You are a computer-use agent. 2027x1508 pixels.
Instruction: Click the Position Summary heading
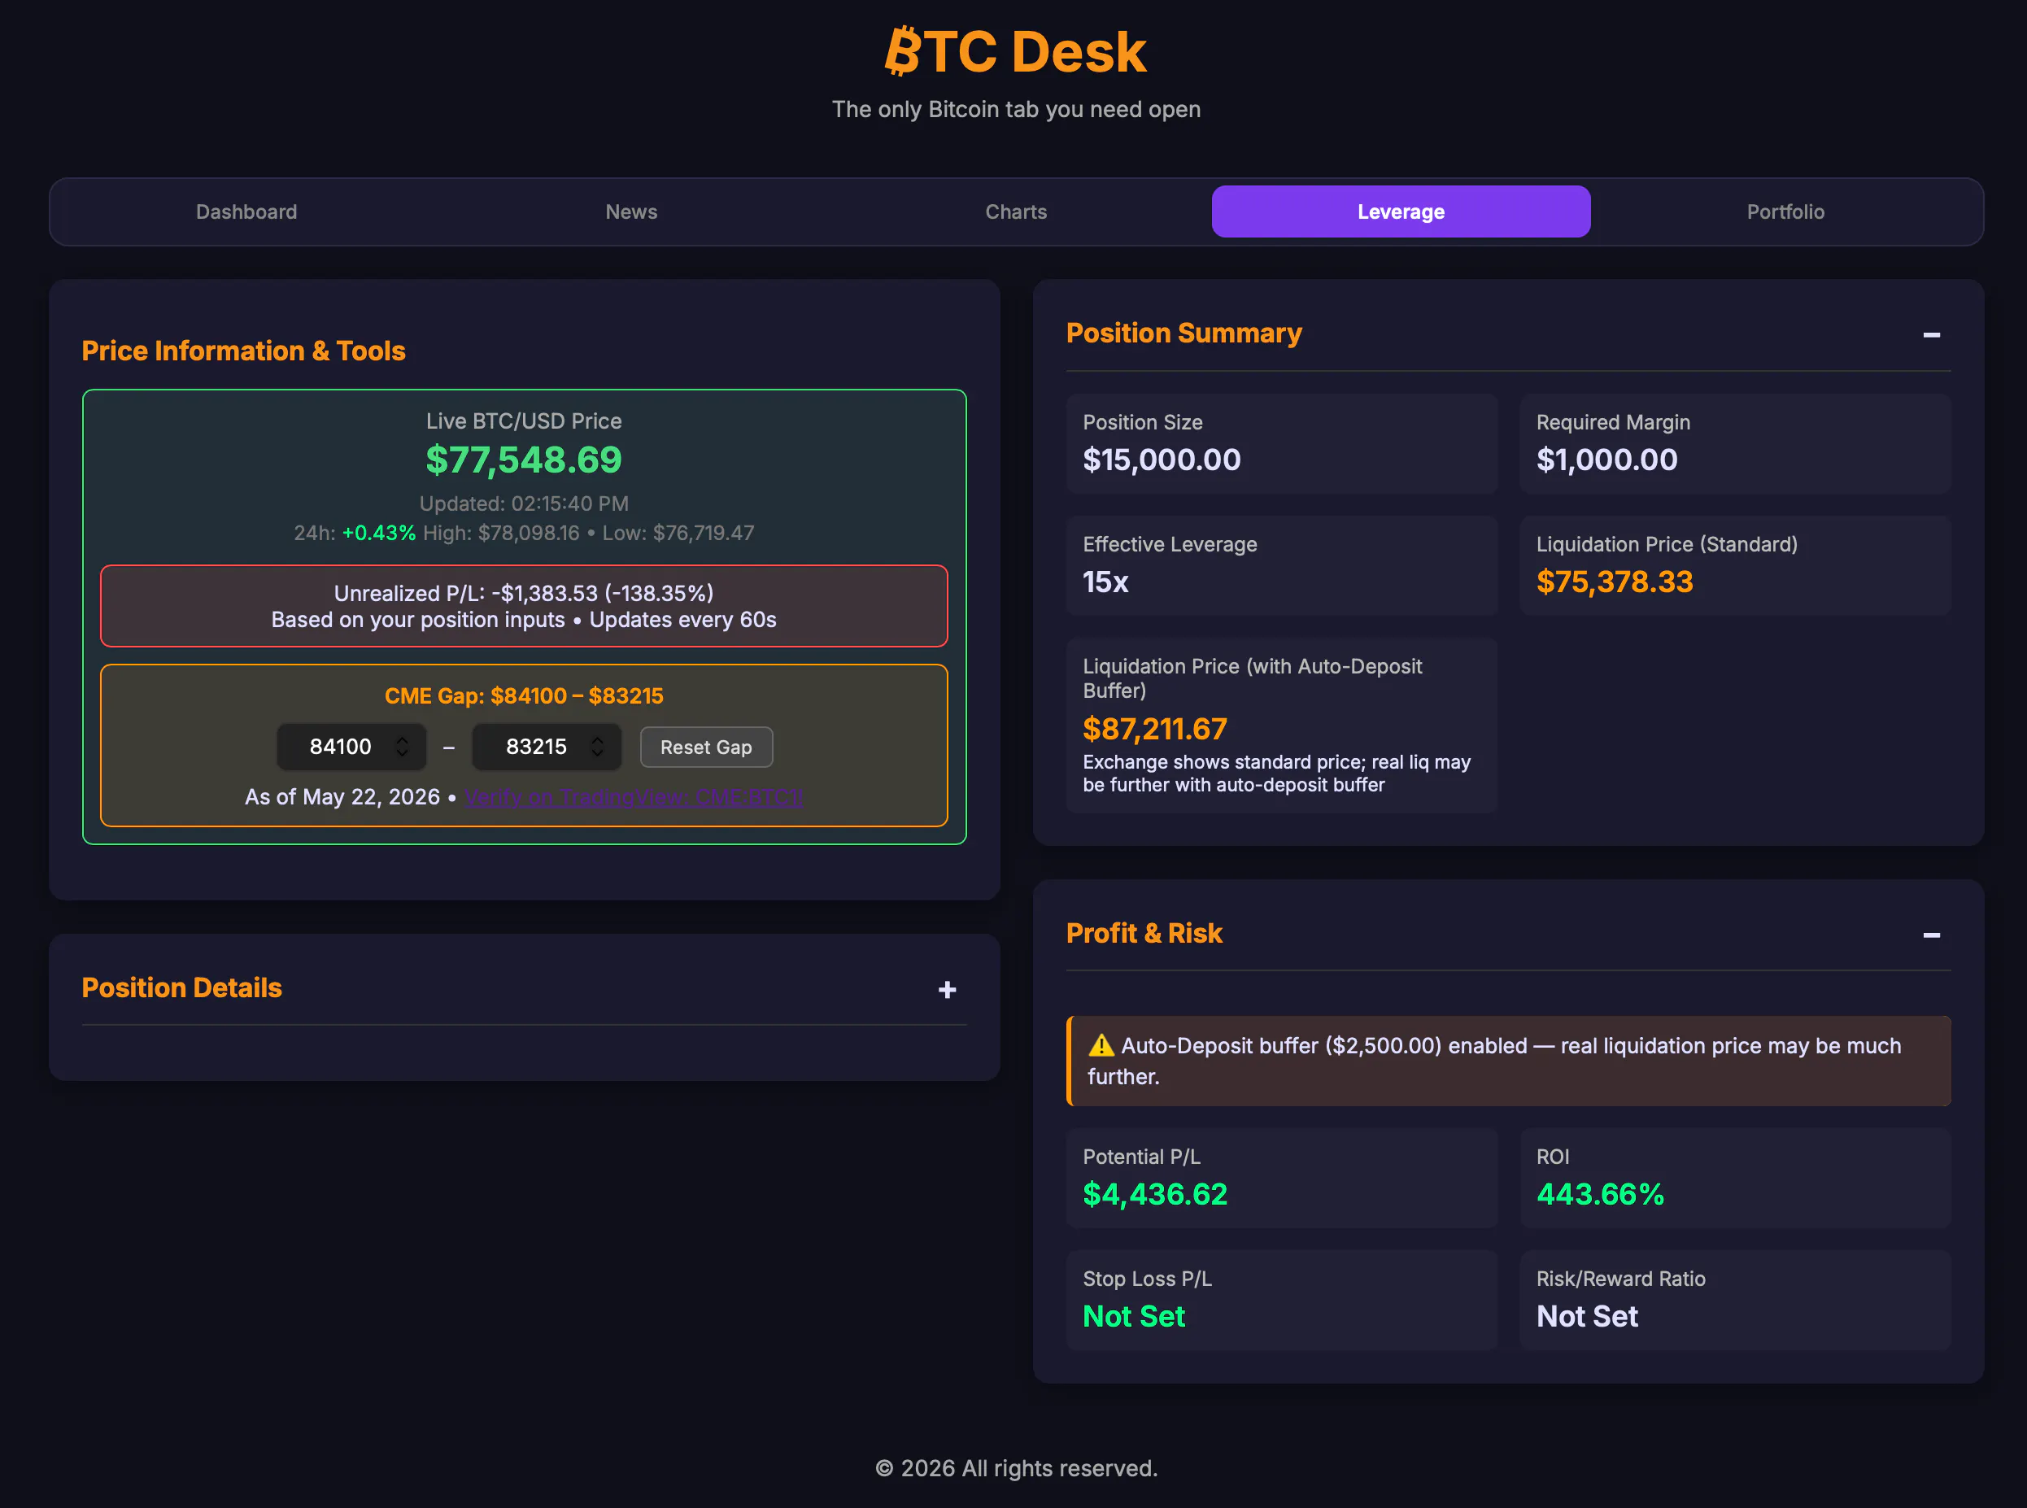pos(1184,333)
